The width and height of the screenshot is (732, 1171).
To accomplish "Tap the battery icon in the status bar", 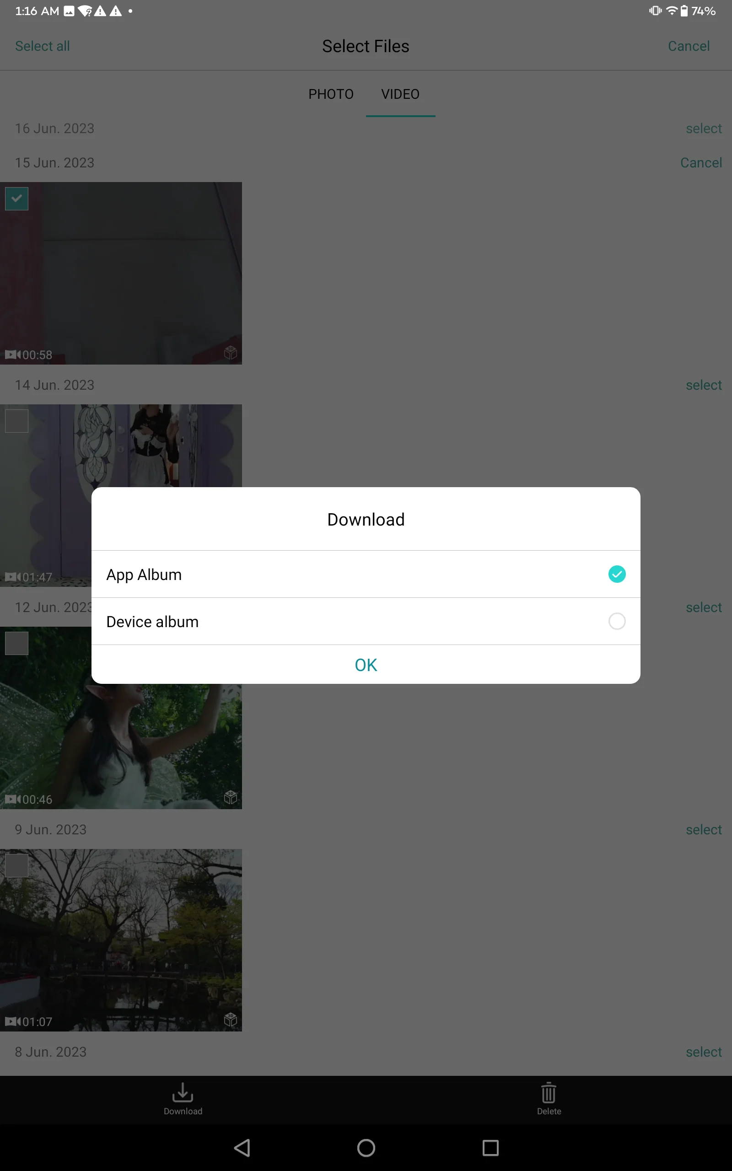I will point(684,11).
